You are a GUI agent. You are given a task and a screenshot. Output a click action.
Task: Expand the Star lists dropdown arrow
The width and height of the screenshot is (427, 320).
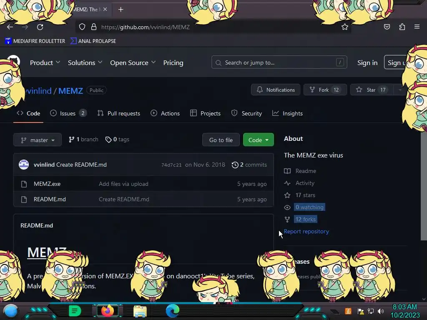[x=400, y=90]
